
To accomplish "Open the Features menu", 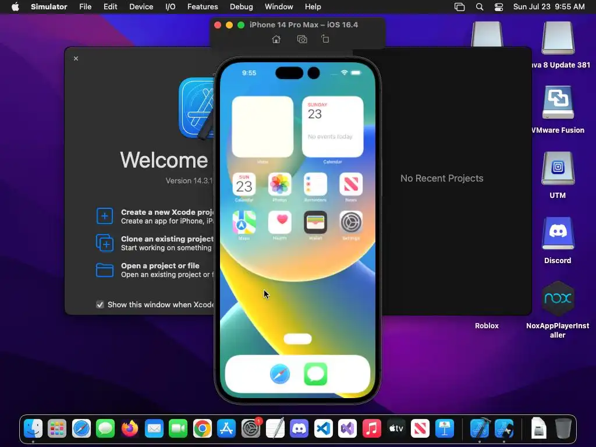I will 203,7.
